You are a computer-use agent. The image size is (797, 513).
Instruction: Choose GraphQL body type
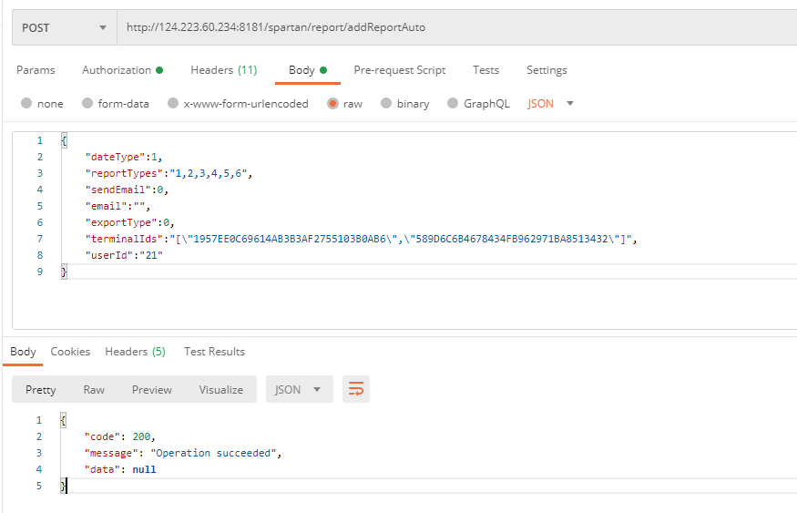coord(453,104)
